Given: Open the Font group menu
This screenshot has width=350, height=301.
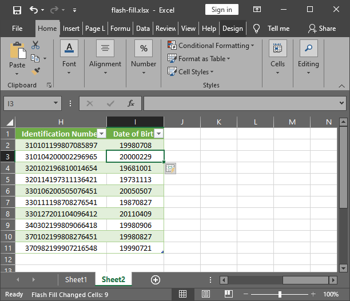Looking at the screenshot, I should coord(69,58).
